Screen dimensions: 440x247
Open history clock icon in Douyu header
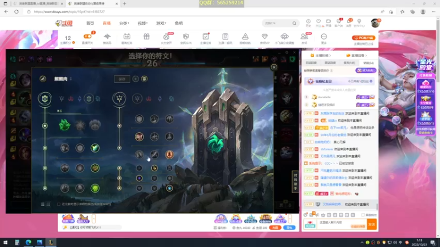click(308, 21)
